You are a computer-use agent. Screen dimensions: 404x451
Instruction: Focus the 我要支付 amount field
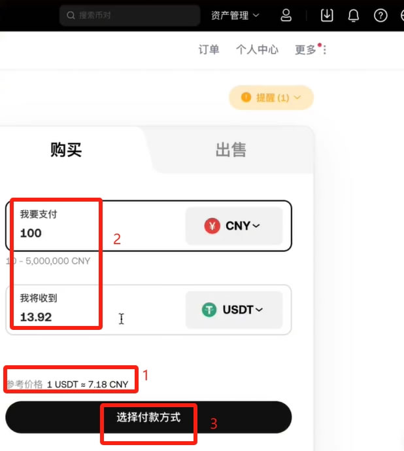tap(95, 226)
